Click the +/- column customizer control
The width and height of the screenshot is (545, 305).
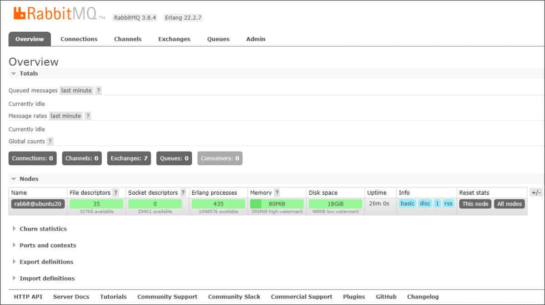coord(536,192)
